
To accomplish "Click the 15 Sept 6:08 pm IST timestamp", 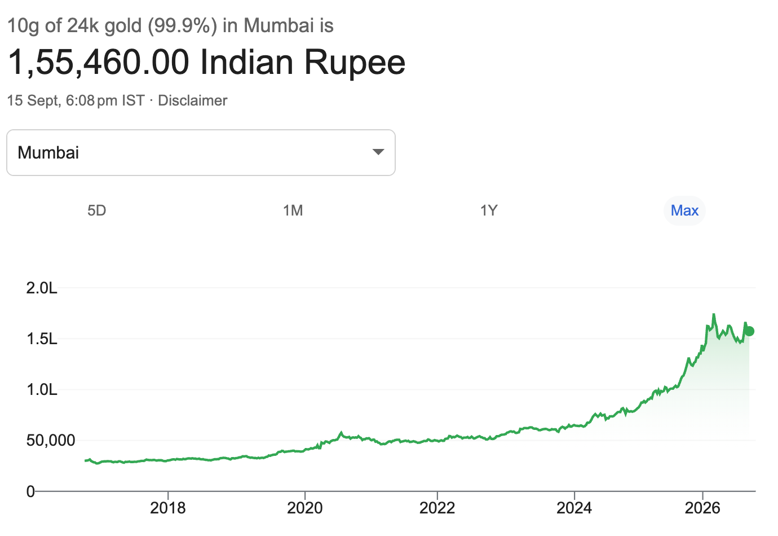I will click(76, 100).
